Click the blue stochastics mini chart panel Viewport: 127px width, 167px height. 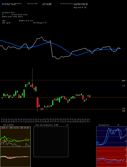tap(112, 137)
